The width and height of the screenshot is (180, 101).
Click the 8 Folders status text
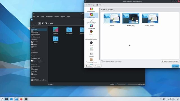51,84
